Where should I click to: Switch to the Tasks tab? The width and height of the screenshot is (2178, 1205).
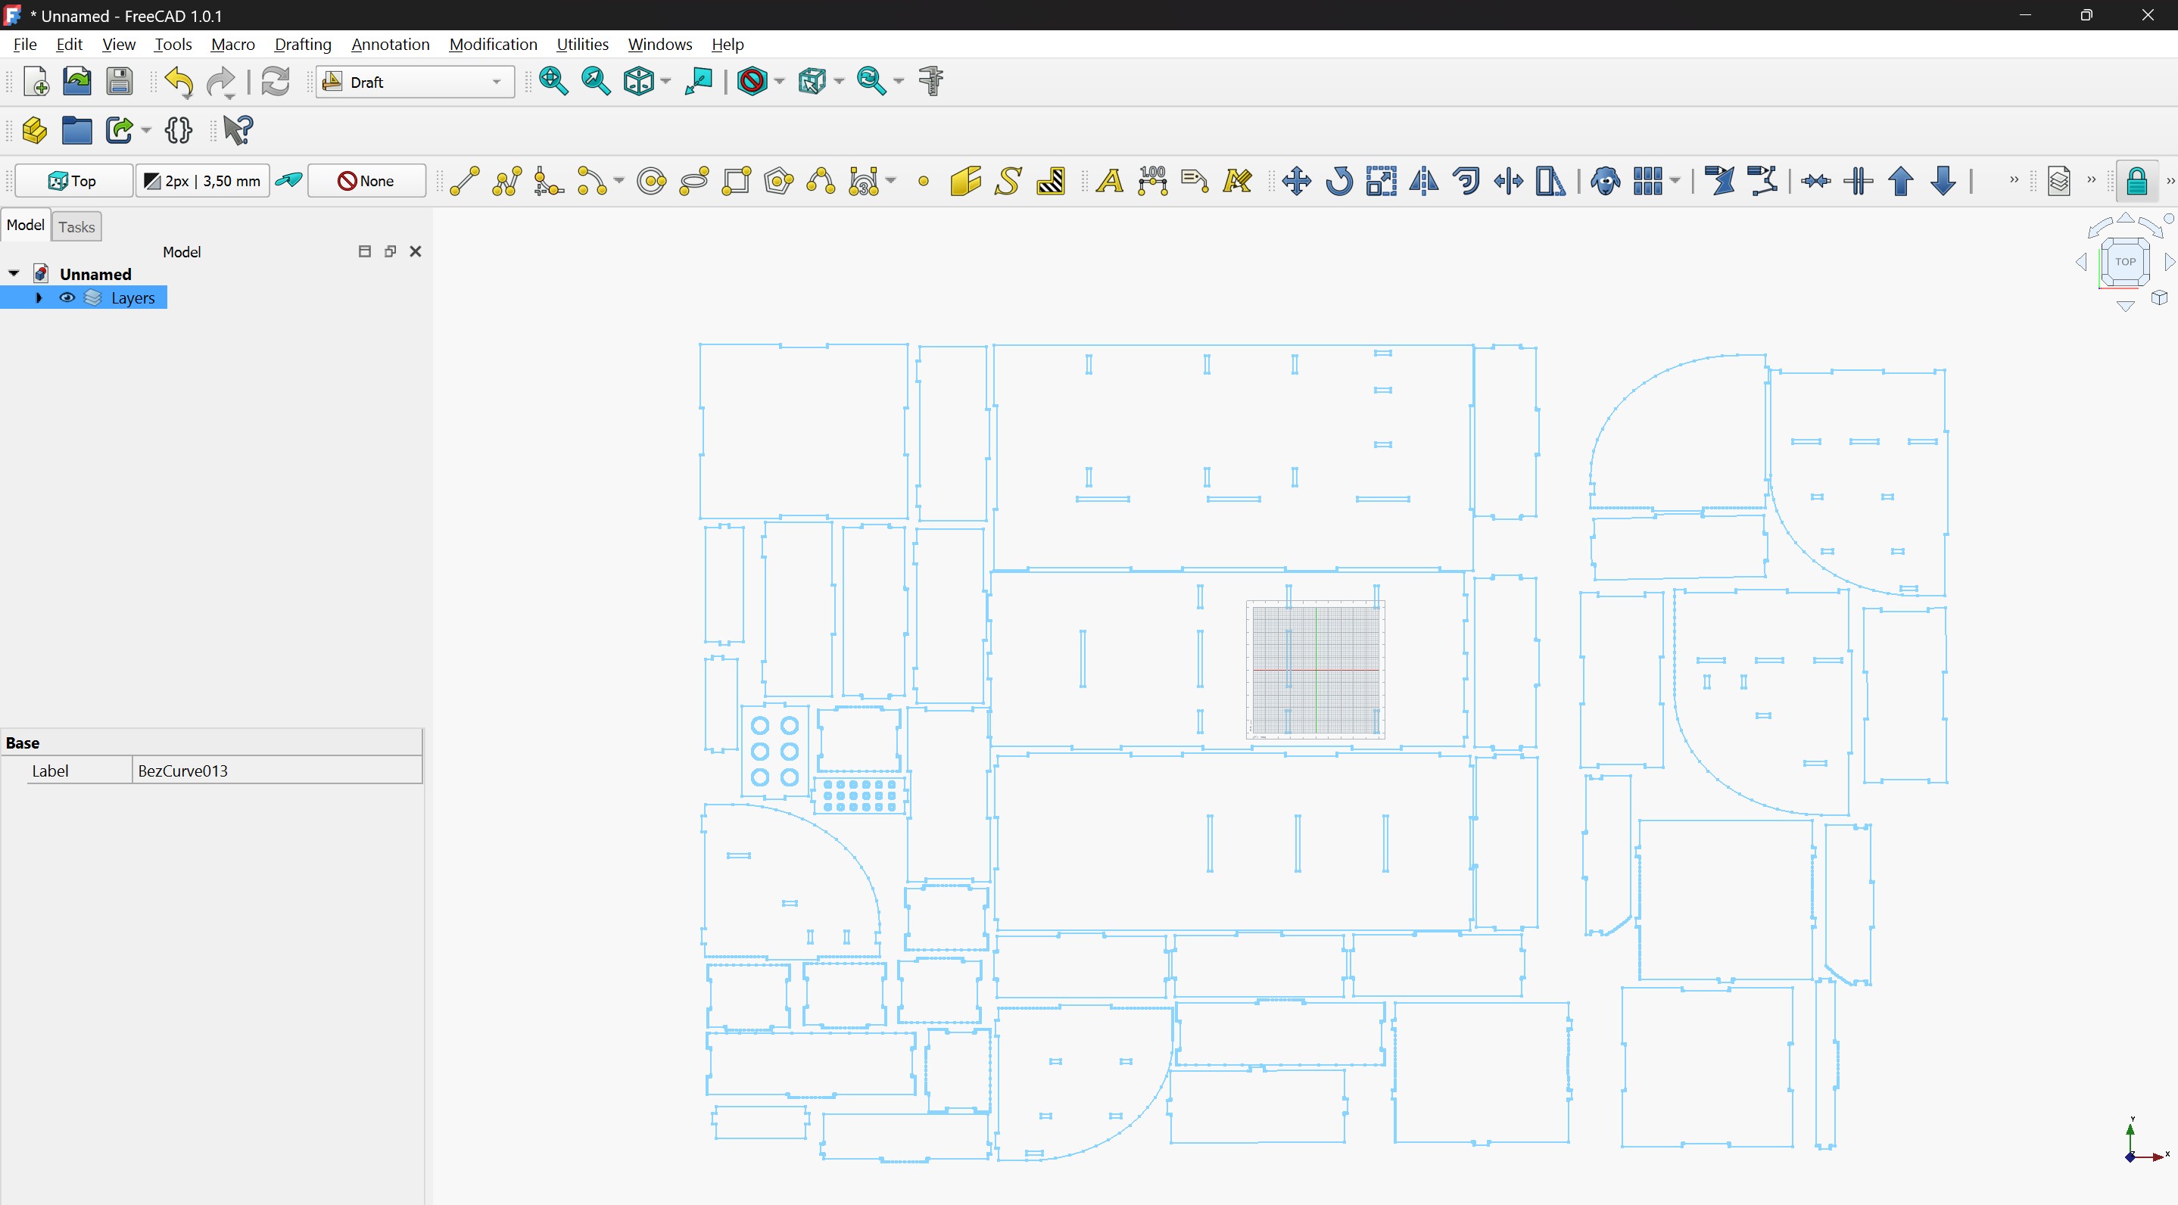coord(76,226)
